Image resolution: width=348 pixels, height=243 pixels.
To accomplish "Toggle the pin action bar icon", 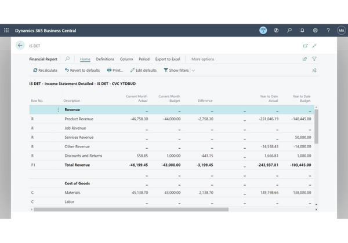I will [x=314, y=70].
